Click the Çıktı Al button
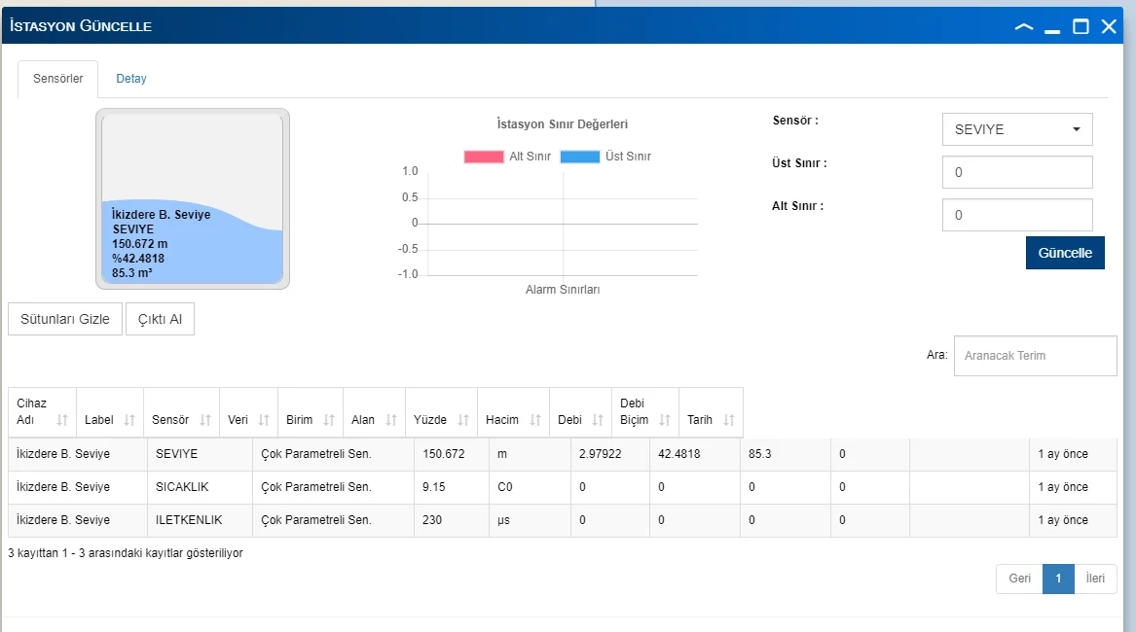The image size is (1136, 632). [x=160, y=319]
